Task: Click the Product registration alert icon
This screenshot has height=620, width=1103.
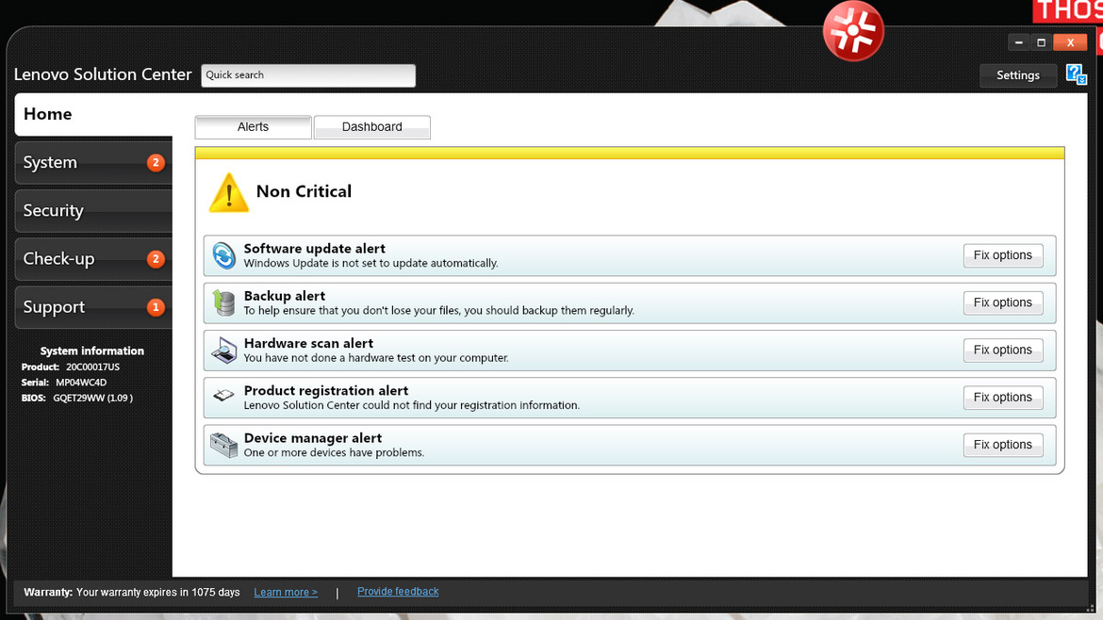Action: point(223,396)
